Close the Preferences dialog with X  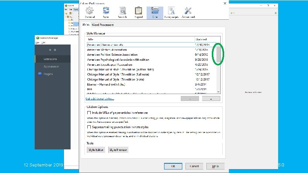click(225, 3)
